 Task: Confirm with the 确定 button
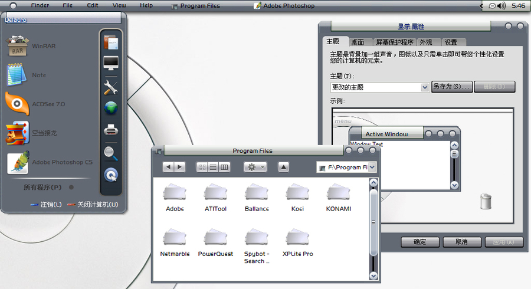click(420, 242)
